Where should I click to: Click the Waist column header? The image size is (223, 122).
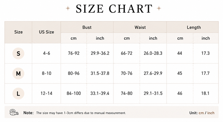tap(140, 27)
